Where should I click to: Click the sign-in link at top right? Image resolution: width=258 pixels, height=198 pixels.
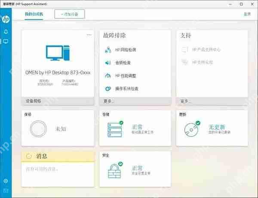247,14
